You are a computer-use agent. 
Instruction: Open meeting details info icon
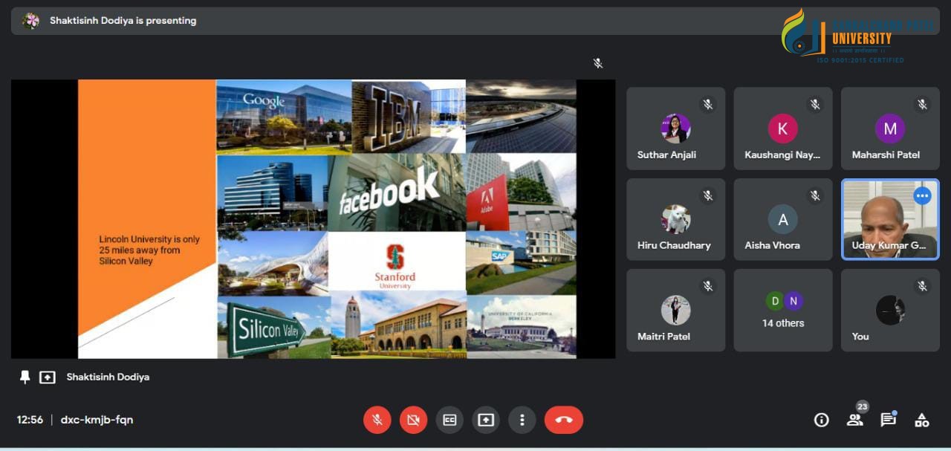coord(821,420)
